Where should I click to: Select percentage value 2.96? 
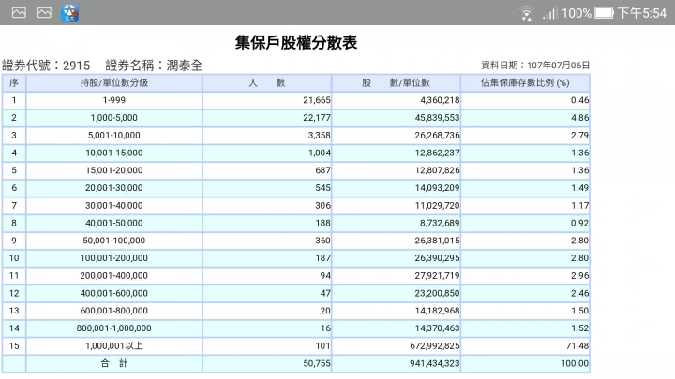579,276
